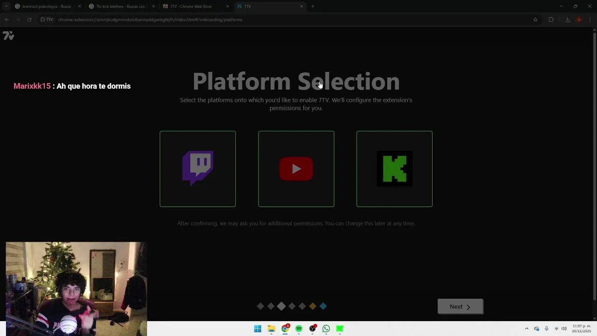
Task: Open WhatsApp from the taskbar
Action: click(326, 329)
